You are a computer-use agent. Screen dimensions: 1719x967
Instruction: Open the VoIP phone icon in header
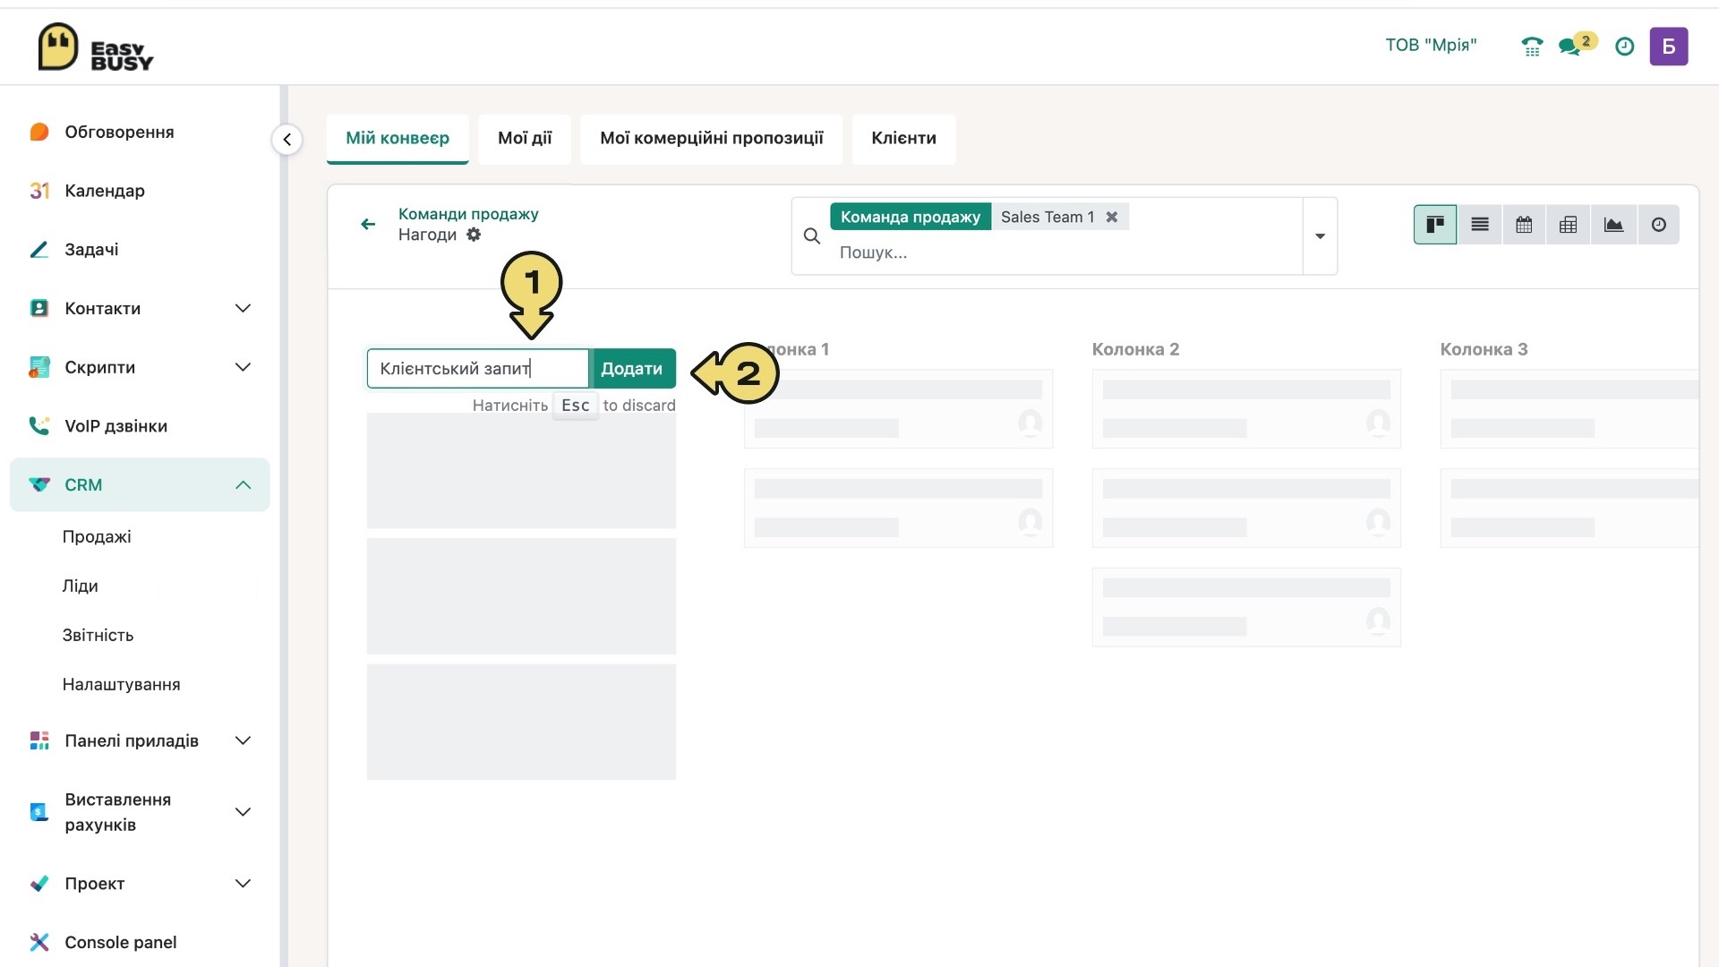point(1532,47)
